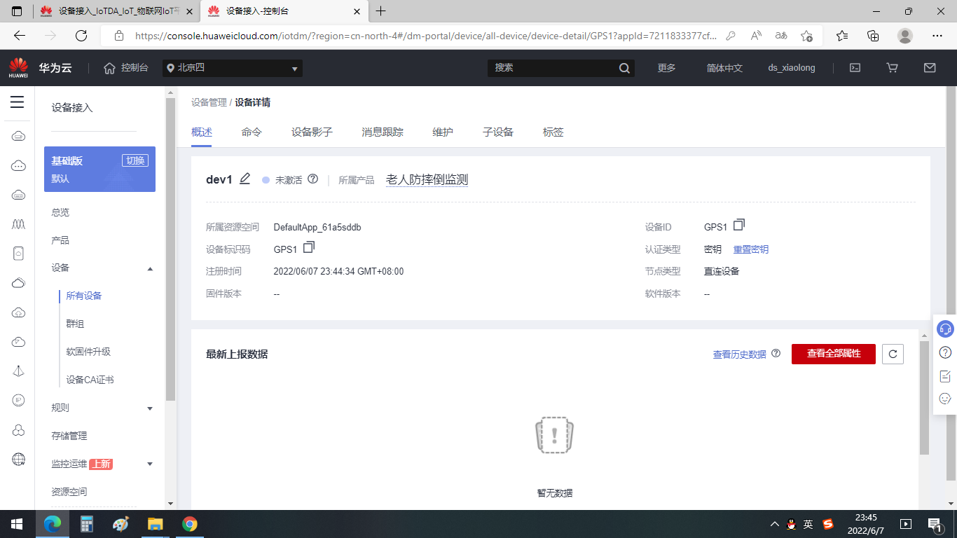Open the 重置密钥 link

[751, 249]
